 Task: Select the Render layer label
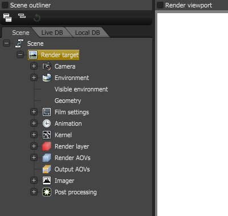coord(72,146)
